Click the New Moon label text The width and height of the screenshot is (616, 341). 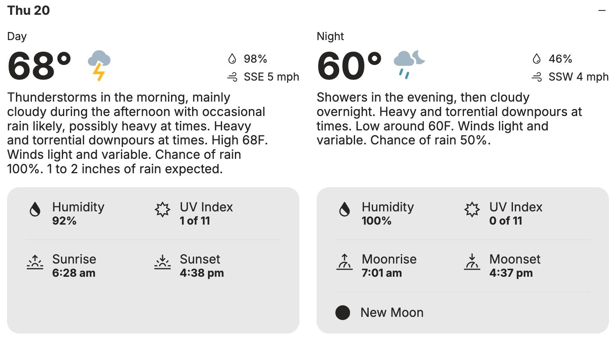392,313
